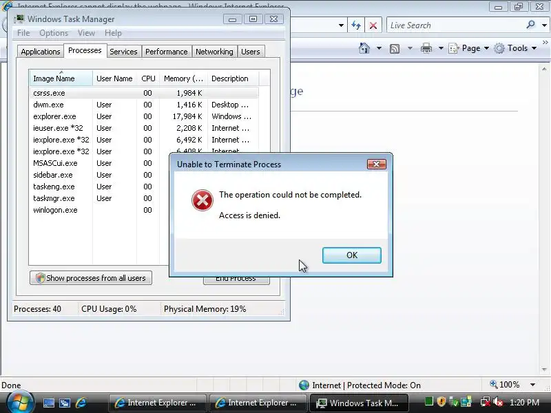This screenshot has width=551, height=413.
Task: Switch to the Applications tab
Action: 41,52
